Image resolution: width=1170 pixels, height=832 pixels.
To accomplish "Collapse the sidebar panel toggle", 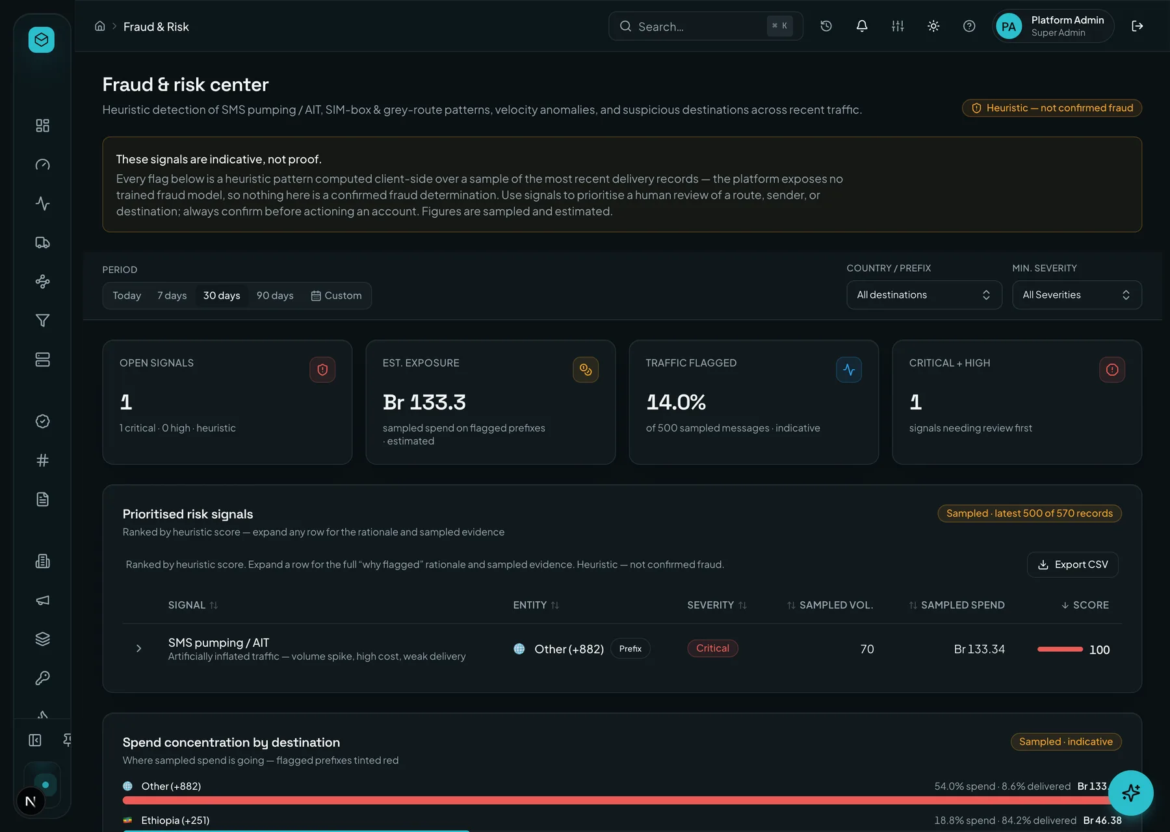I will tap(35, 740).
